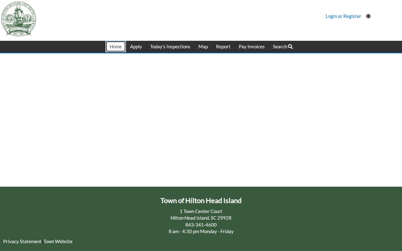Click the phone number 843-341-4600
This screenshot has height=251, width=402.
(201, 225)
